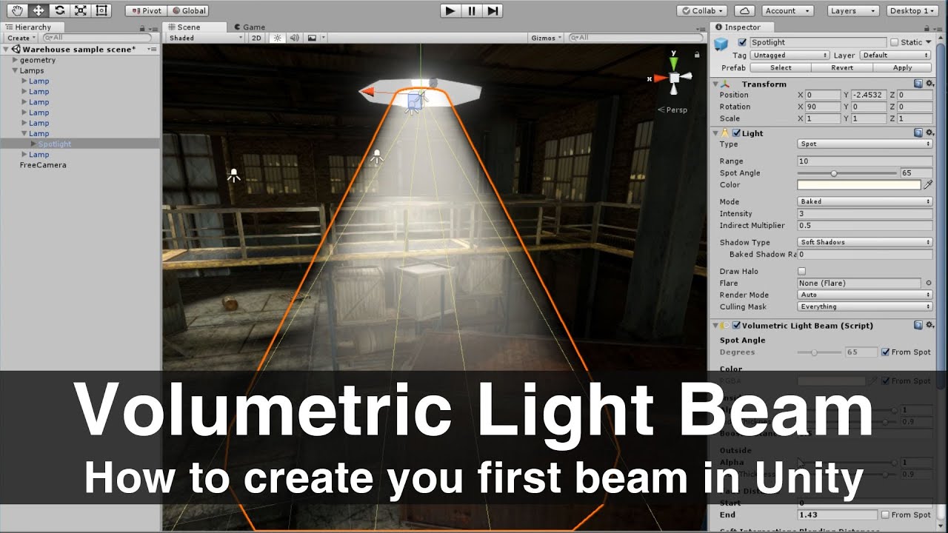948x533 pixels.
Task: Open Mode Baked dropdown
Action: [865, 201]
